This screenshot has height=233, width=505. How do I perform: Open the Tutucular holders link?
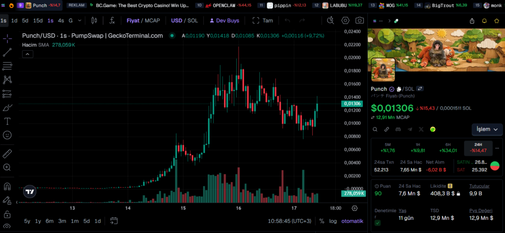(x=479, y=186)
